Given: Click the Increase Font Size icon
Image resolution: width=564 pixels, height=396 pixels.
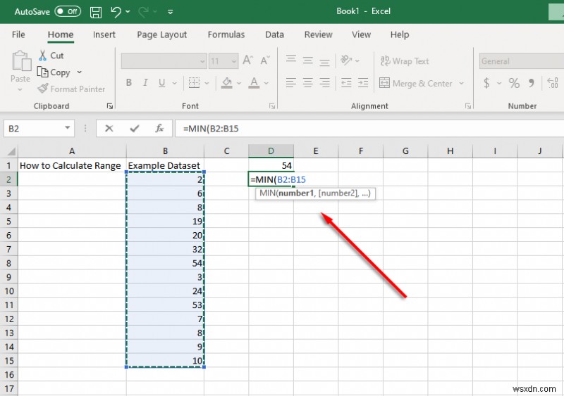Looking at the screenshot, I should (248, 60).
